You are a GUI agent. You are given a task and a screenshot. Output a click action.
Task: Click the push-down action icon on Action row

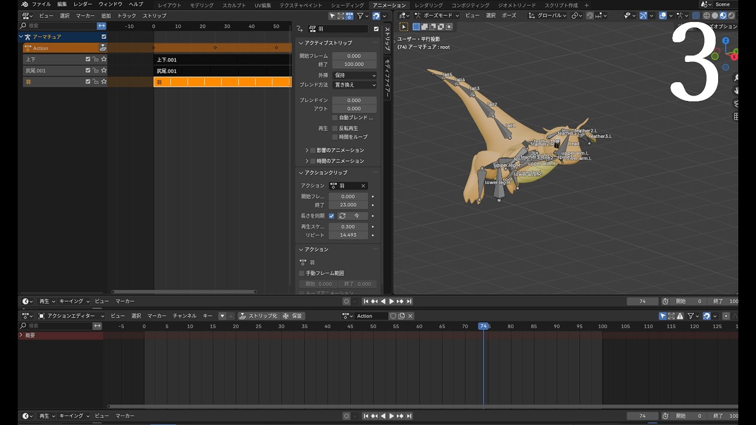point(103,48)
